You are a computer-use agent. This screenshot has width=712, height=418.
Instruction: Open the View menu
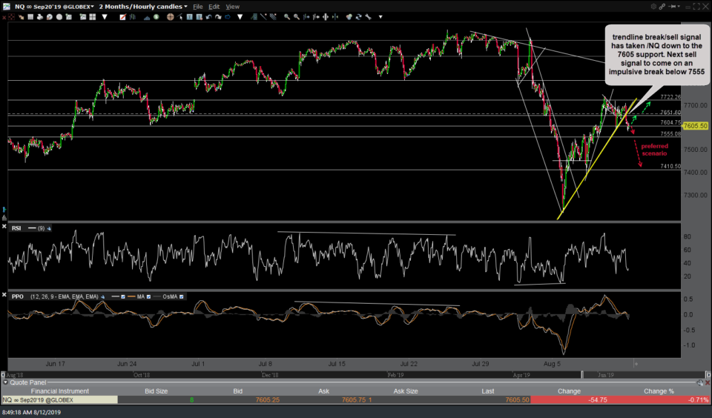232,7
